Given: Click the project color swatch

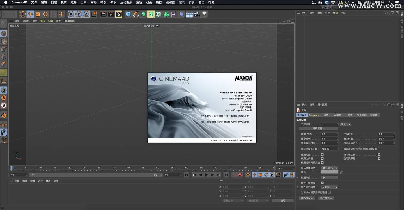Looking at the screenshot, I should pos(330,172).
